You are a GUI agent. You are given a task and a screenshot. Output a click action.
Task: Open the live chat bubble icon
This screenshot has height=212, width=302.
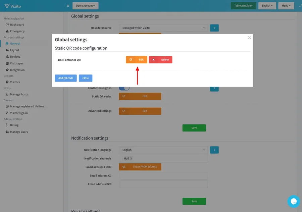coord(293,201)
